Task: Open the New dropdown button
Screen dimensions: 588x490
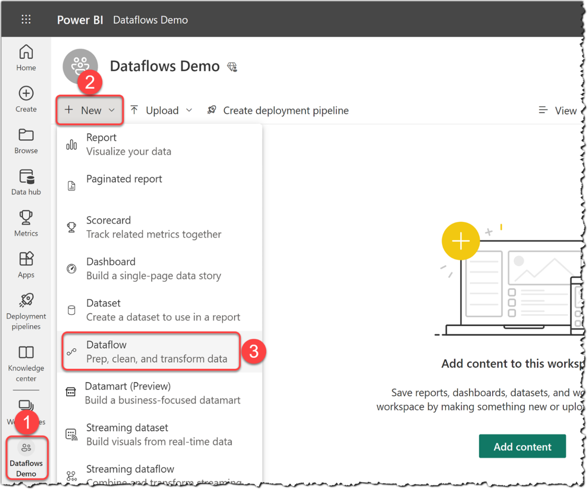Action: 90,110
